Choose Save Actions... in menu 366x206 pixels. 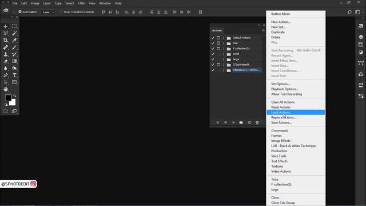tap(296, 122)
